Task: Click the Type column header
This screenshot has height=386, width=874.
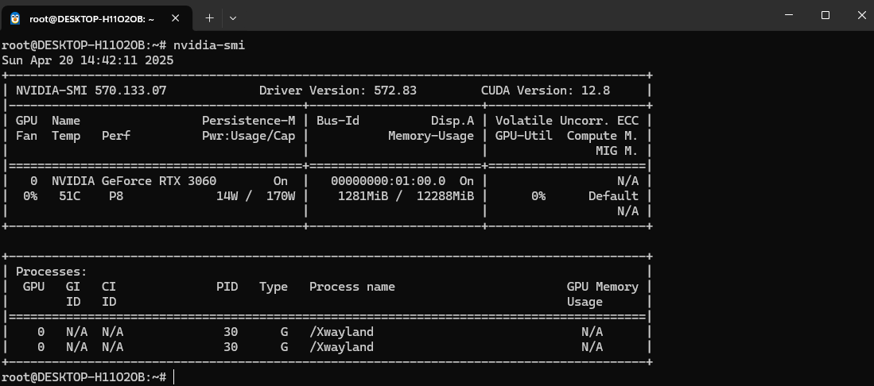Action: pyautogui.click(x=274, y=287)
